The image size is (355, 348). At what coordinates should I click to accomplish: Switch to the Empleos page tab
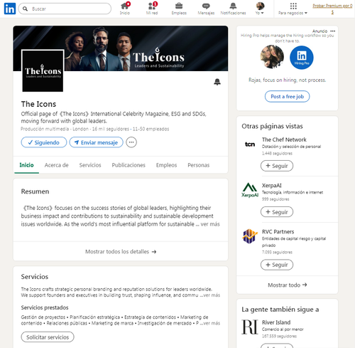coord(166,165)
